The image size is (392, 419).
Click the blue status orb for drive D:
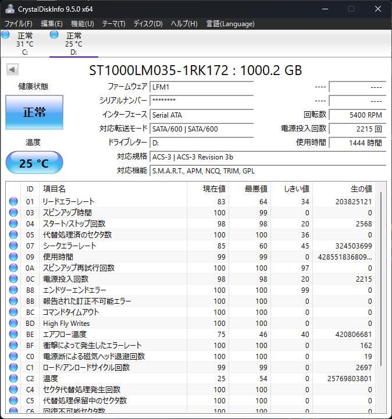click(54, 35)
